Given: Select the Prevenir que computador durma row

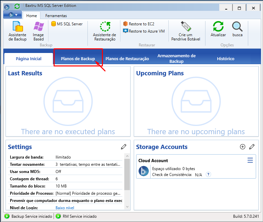Looking at the screenshot, I should [65, 200].
